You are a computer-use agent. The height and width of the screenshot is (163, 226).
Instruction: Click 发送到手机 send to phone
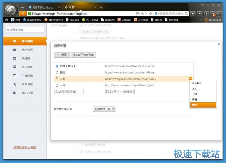click(x=213, y=20)
